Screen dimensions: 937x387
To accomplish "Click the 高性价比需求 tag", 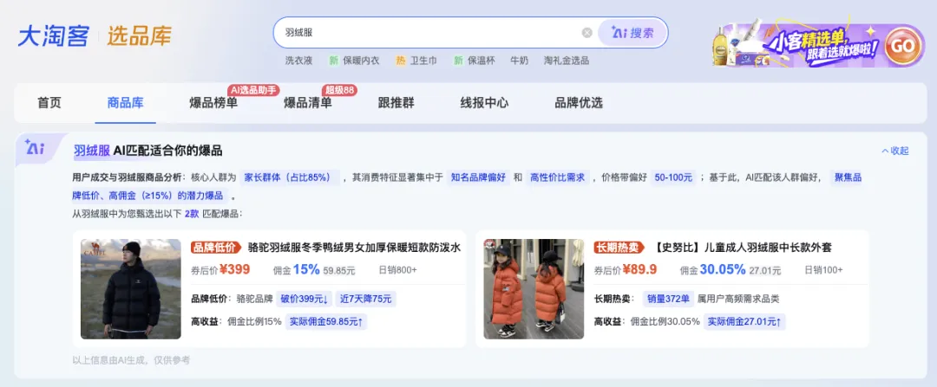I will point(558,177).
